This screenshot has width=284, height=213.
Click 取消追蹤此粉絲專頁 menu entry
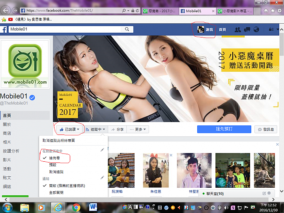(59, 140)
